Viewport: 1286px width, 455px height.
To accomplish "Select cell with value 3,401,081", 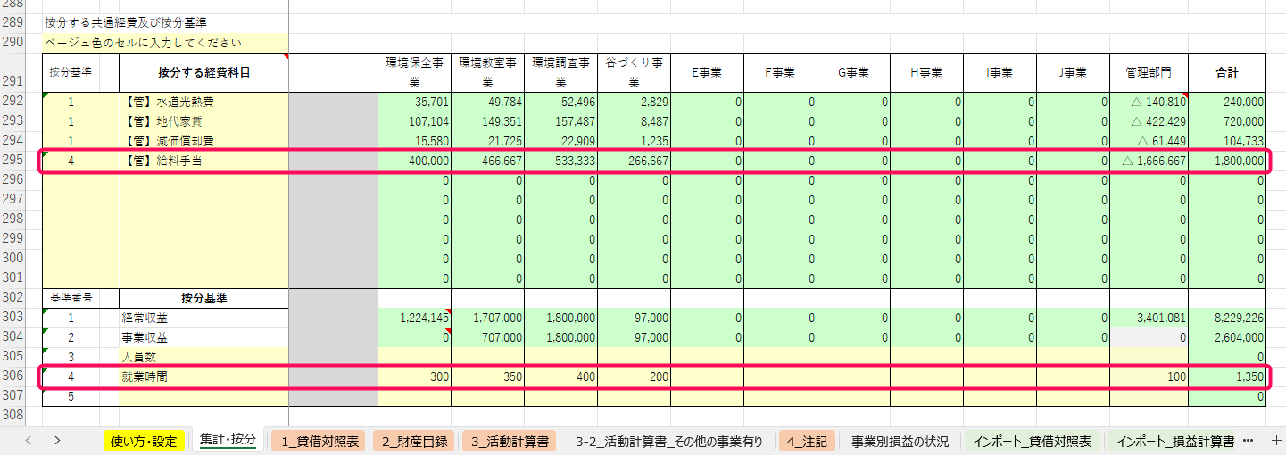I will coord(1149,318).
